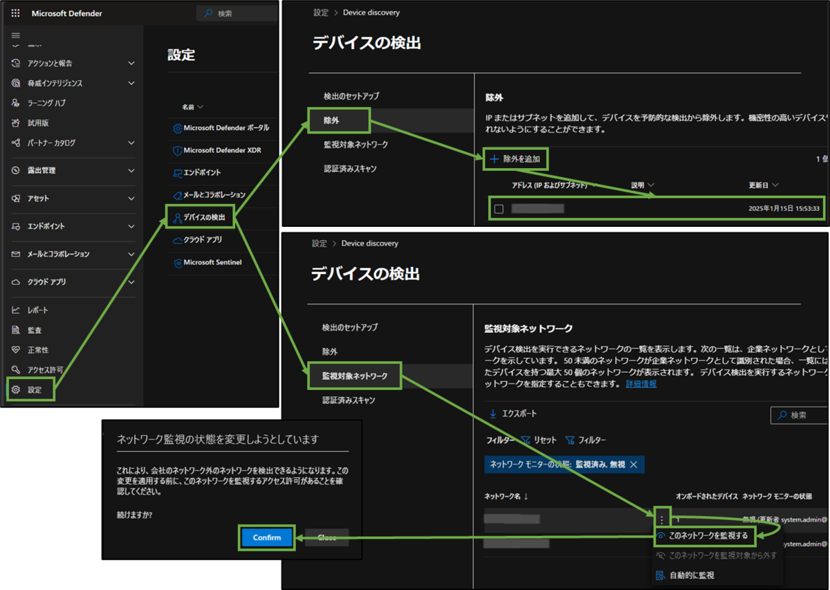830x590 pixels.
Task: Click the レポート chart icon in sidebar
Action: point(16,310)
